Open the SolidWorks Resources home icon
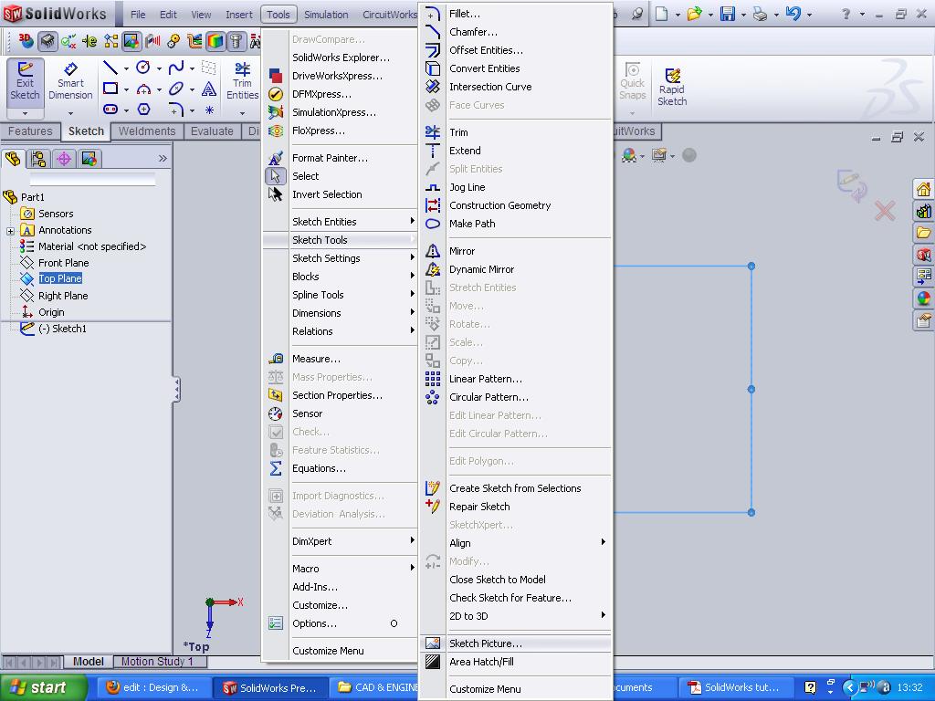This screenshot has height=701, width=935. point(924,190)
